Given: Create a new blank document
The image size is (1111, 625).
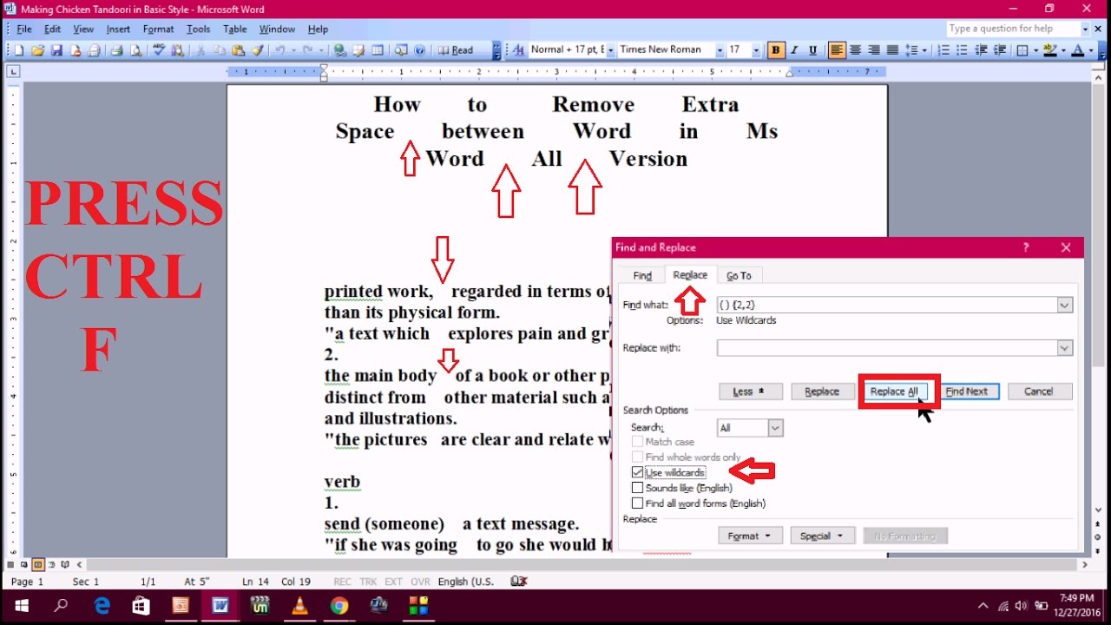Looking at the screenshot, I should click(x=19, y=50).
